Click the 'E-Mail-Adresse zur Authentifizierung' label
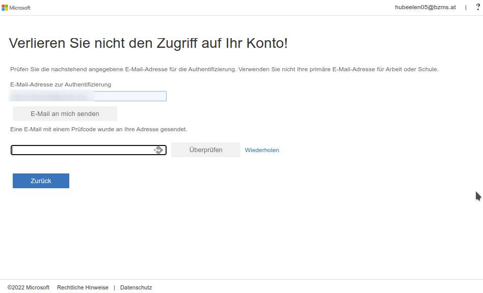This screenshot has width=483, height=293. [61, 84]
